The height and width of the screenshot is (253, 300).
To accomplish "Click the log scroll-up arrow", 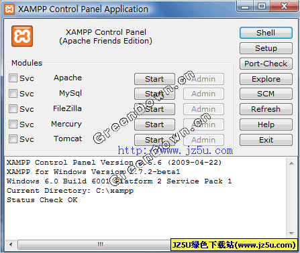I will 291,163.
